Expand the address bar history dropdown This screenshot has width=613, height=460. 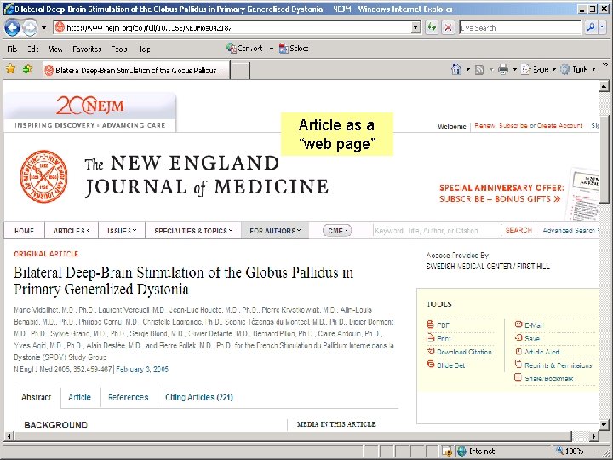click(416, 27)
